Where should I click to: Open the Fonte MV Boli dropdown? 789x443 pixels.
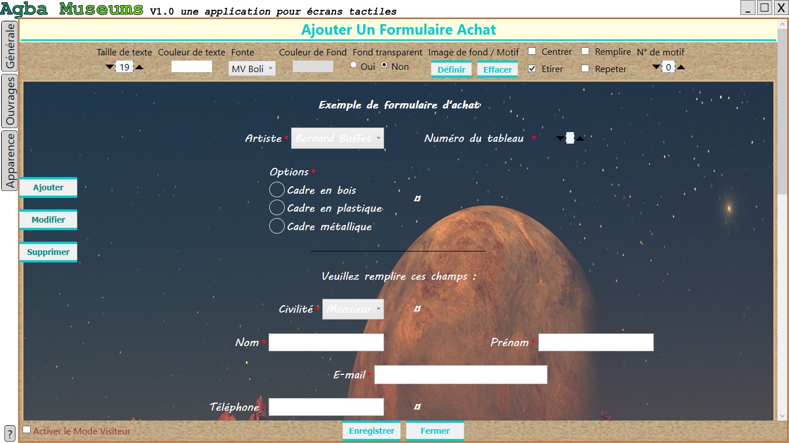pos(252,69)
